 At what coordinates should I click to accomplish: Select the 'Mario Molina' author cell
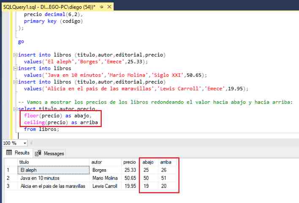(x=105, y=178)
